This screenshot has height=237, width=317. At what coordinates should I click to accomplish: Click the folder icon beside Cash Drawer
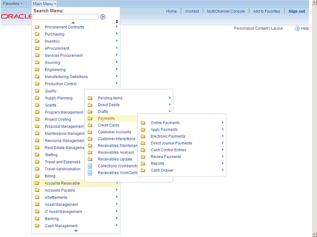pyautogui.click(x=143, y=170)
